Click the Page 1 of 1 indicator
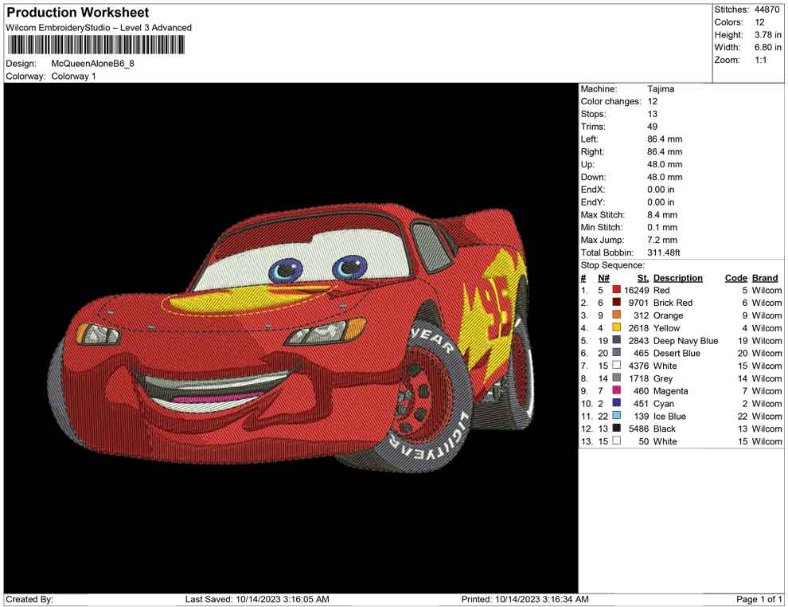The image size is (788, 607). pos(759,599)
